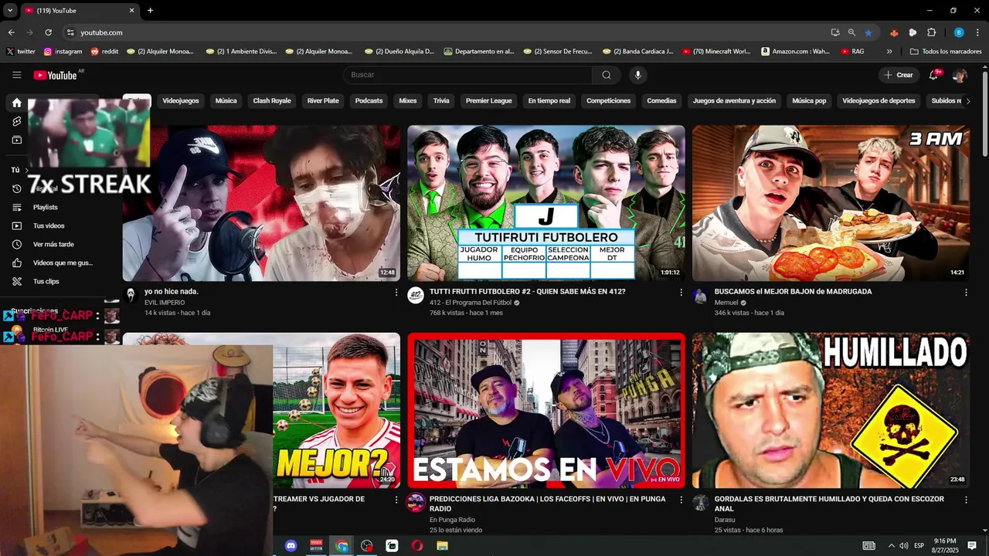The image size is (989, 556).
Task: Open the HUMILLADO video thumbnail
Action: point(831,411)
